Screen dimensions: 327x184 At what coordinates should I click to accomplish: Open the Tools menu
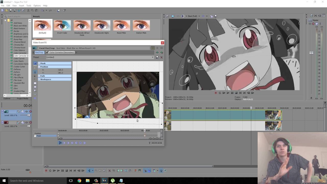[29, 6]
